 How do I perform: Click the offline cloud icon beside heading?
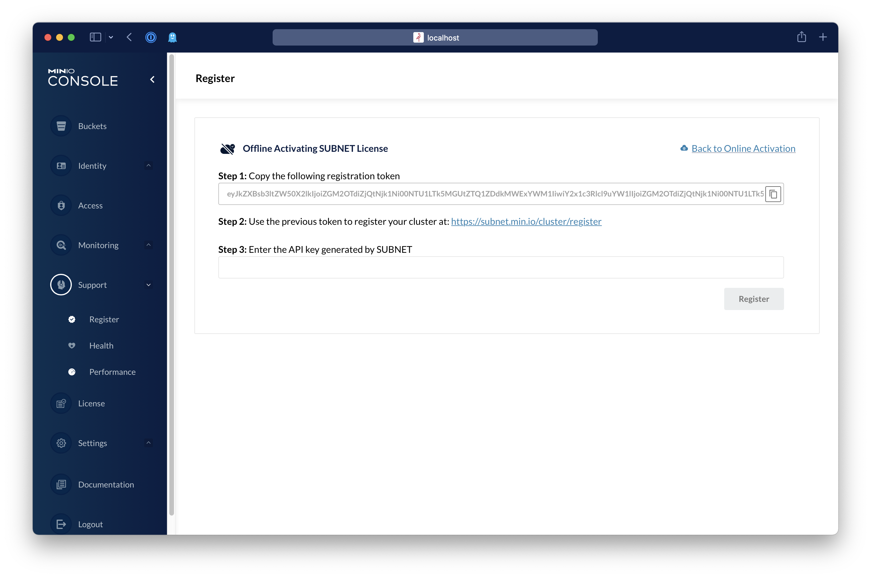point(227,149)
